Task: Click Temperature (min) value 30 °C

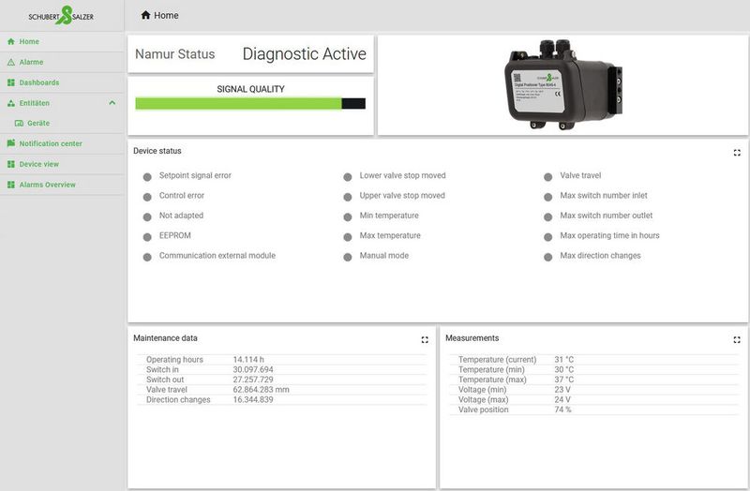Action: point(564,369)
